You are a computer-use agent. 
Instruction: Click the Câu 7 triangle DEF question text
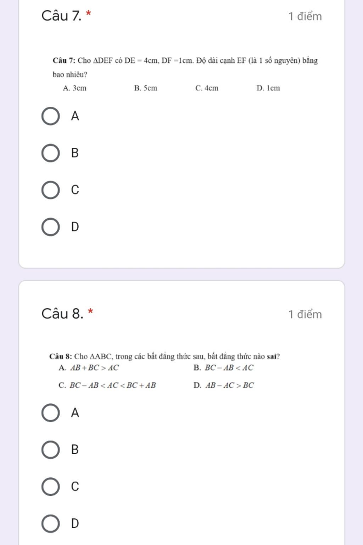pyautogui.click(x=185, y=61)
